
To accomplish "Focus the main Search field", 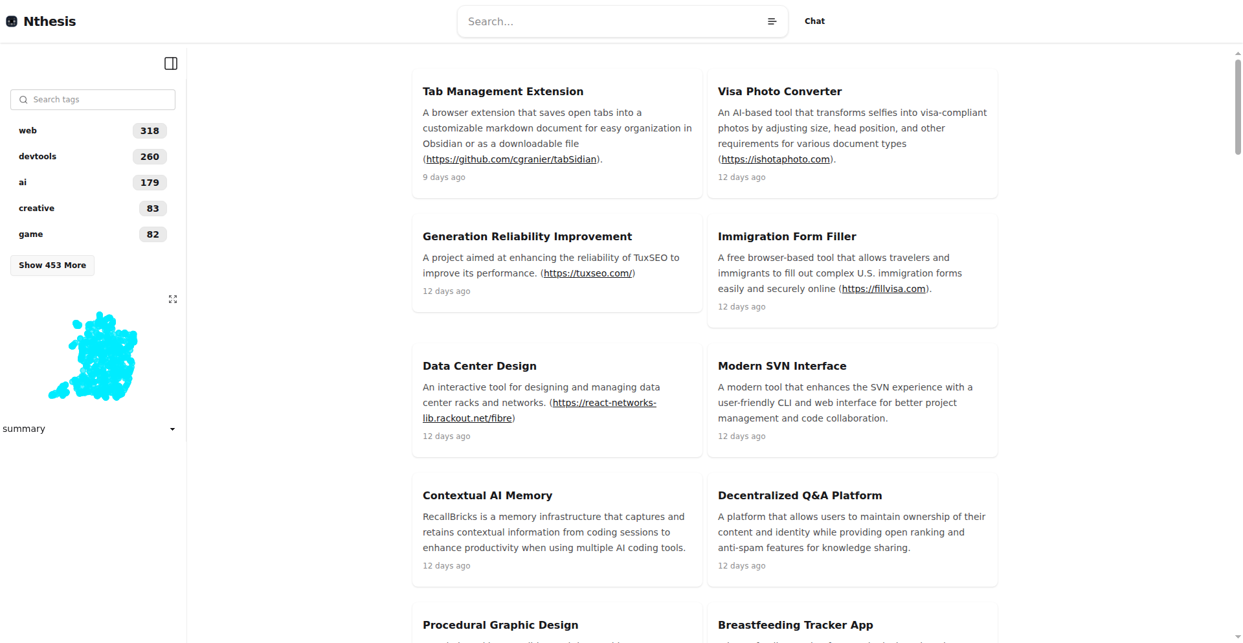I will (x=612, y=21).
